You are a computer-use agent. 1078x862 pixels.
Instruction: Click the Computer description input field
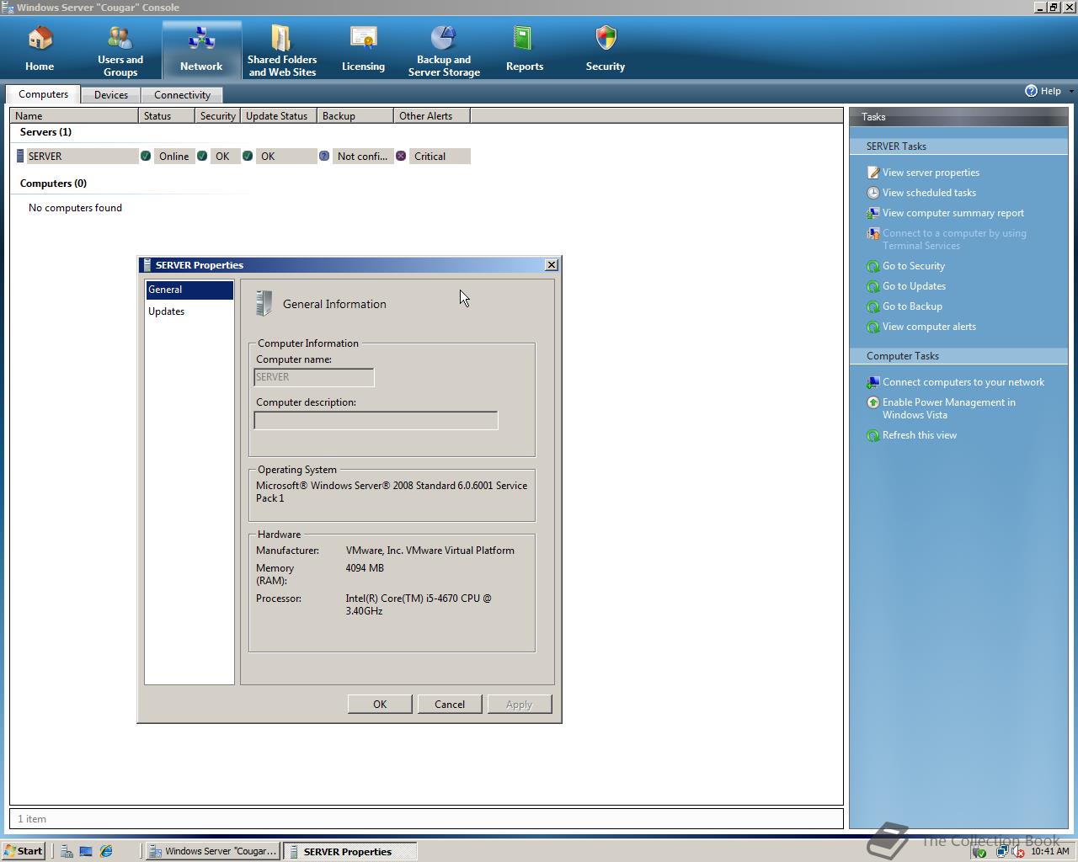[376, 420]
